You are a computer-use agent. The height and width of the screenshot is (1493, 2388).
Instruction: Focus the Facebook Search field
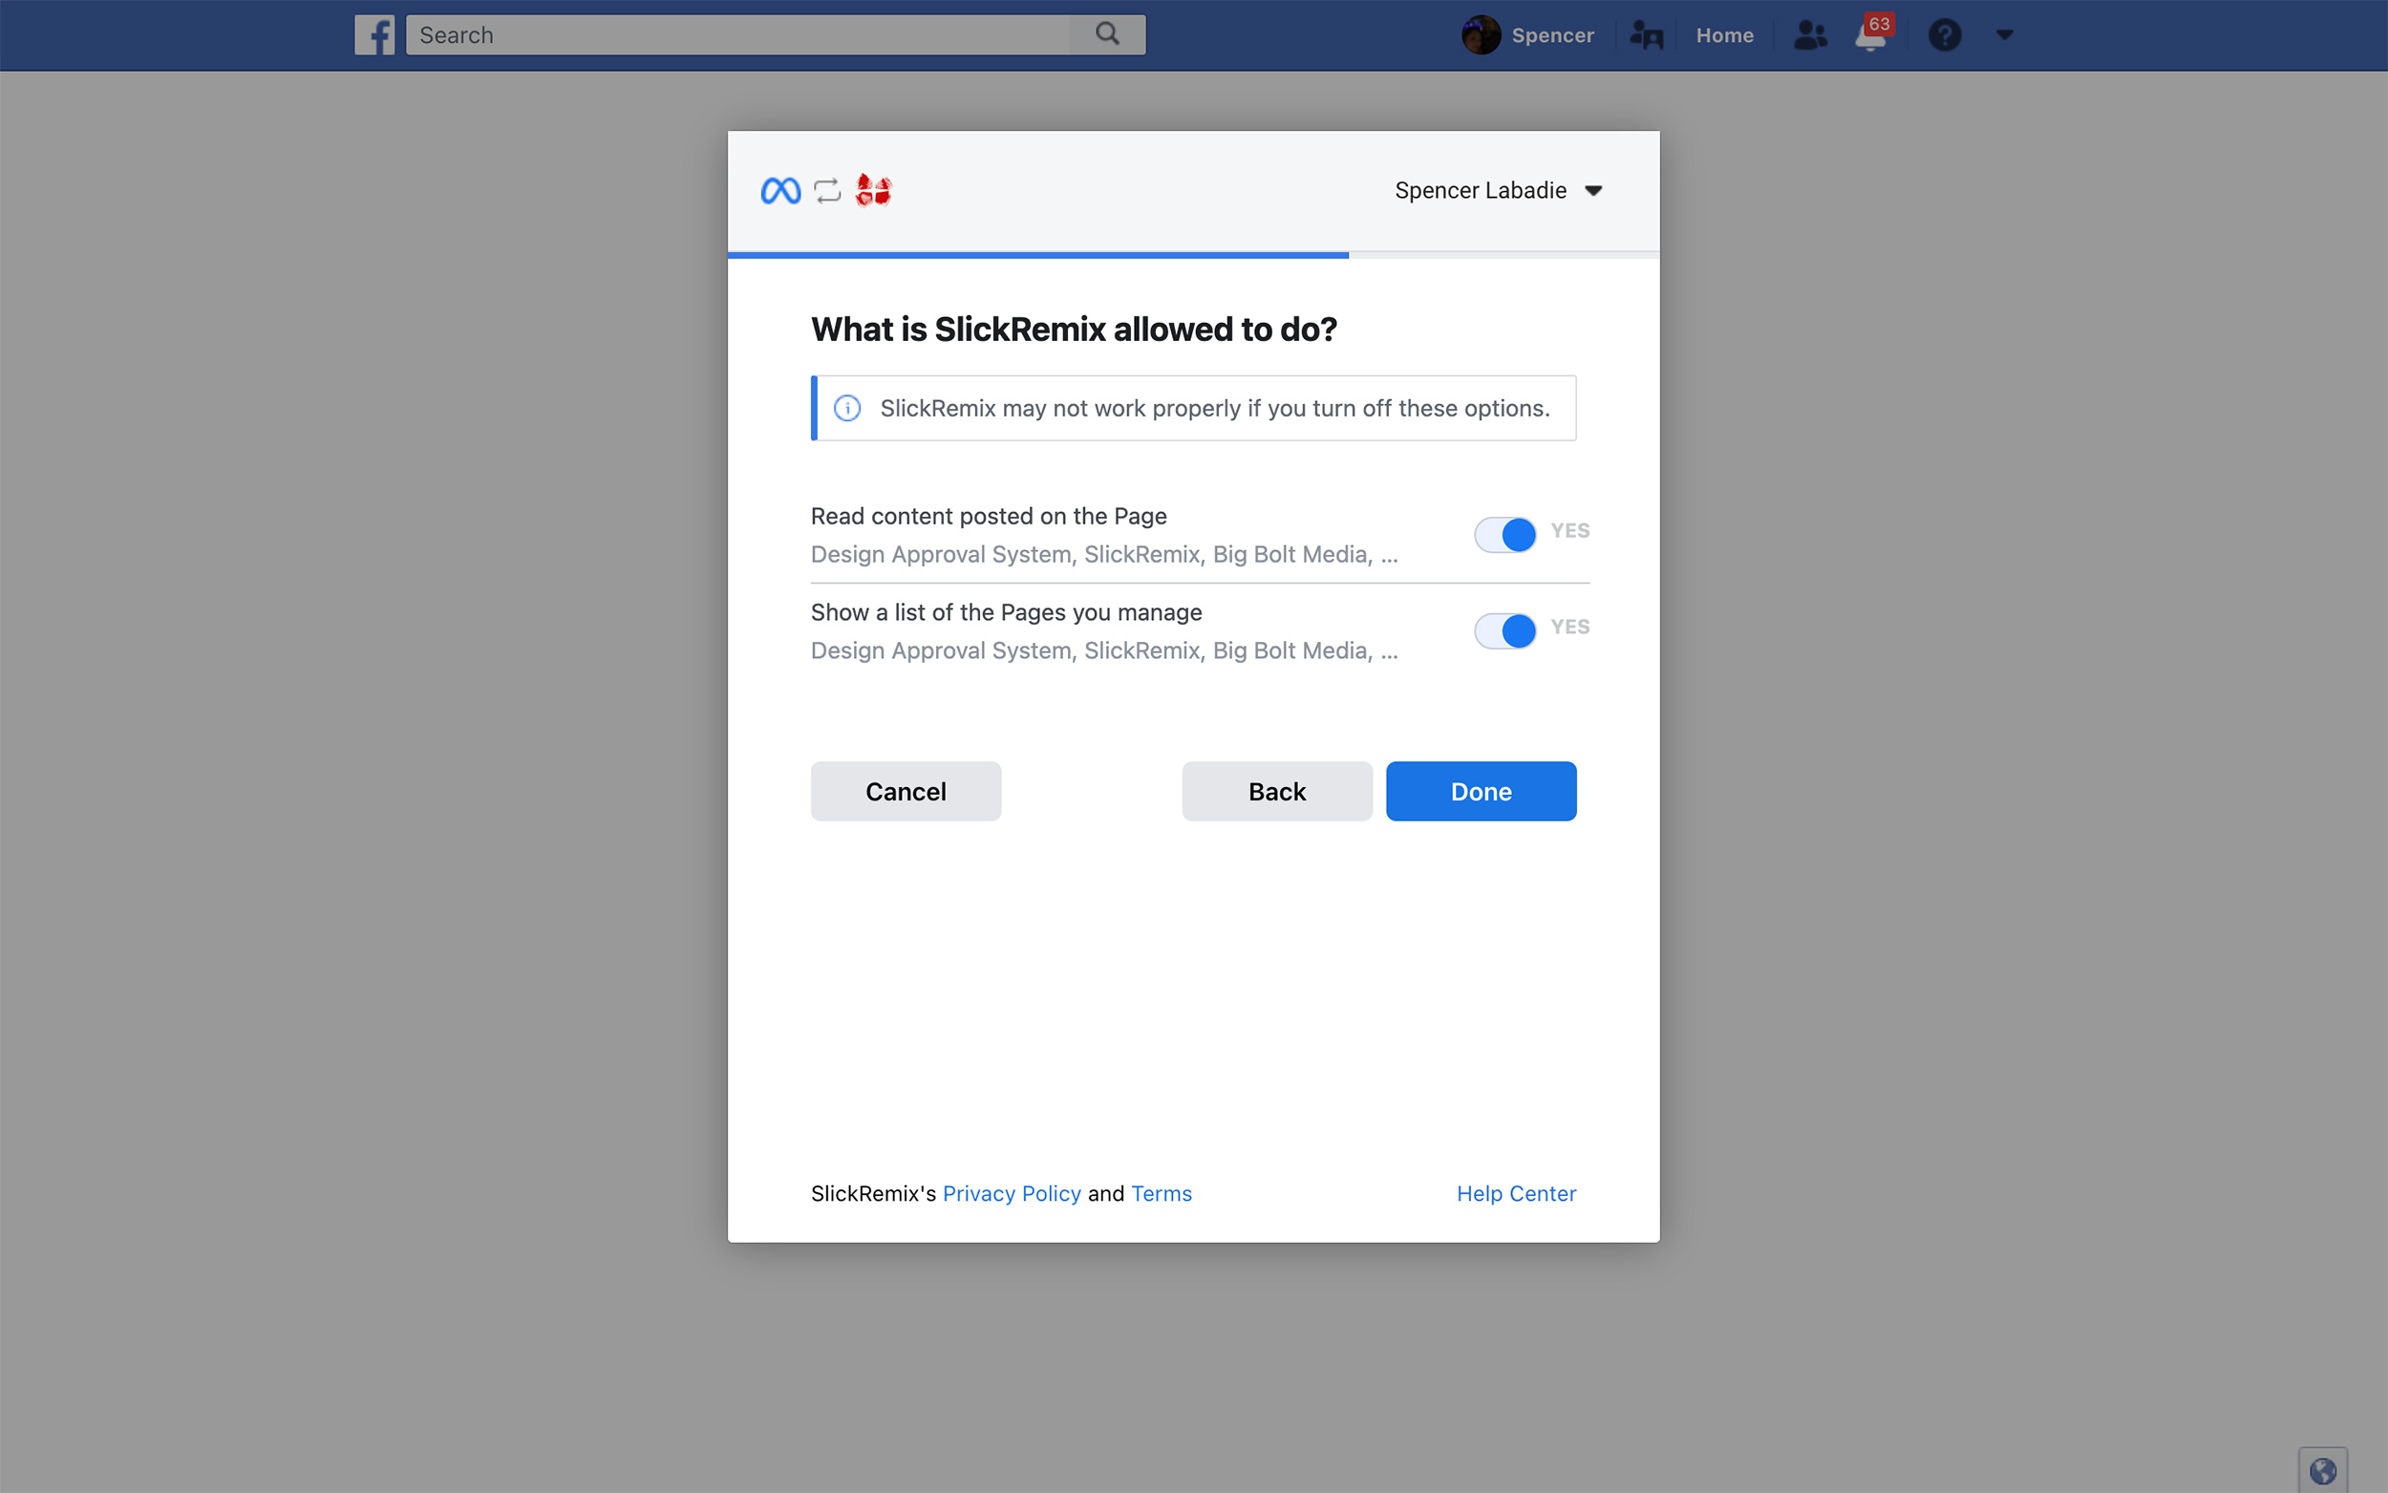738,34
